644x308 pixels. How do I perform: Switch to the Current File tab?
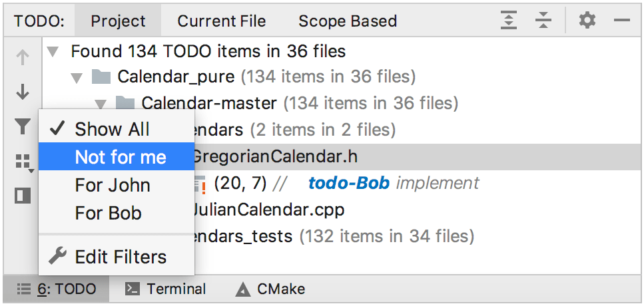221,21
